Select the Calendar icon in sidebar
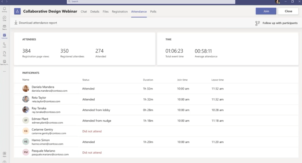 pyautogui.click(x=4, y=36)
